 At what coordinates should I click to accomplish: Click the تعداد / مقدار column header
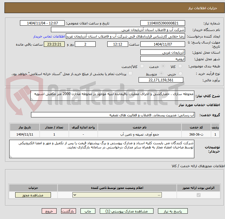click(54, 127)
